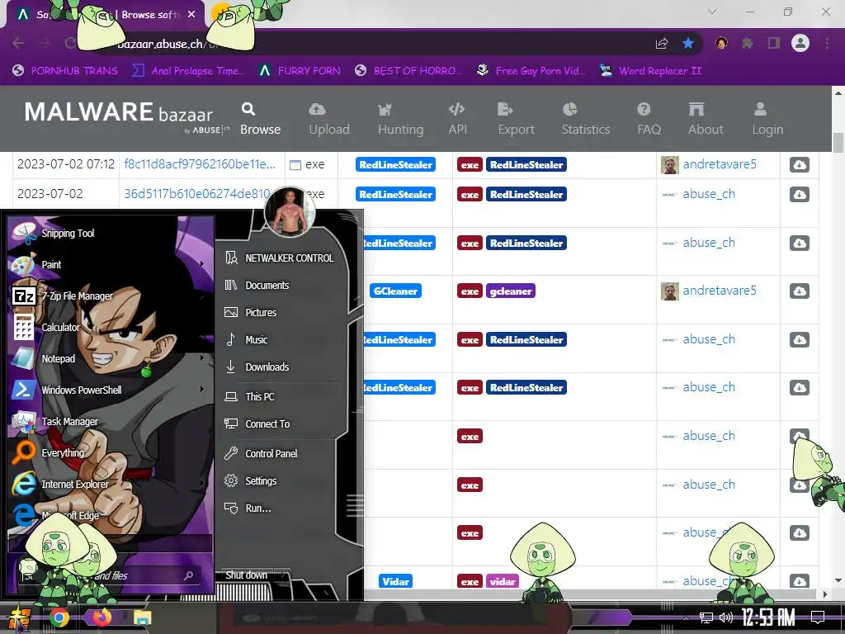845x634 pixels.
Task: Go to the Upload page
Action: [328, 119]
